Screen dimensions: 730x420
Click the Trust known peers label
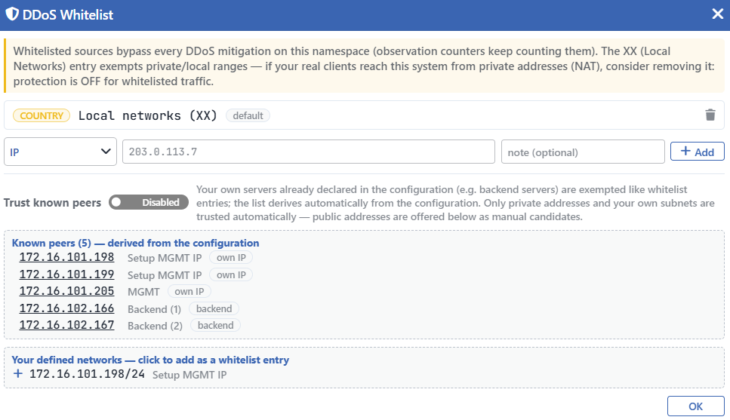(52, 203)
